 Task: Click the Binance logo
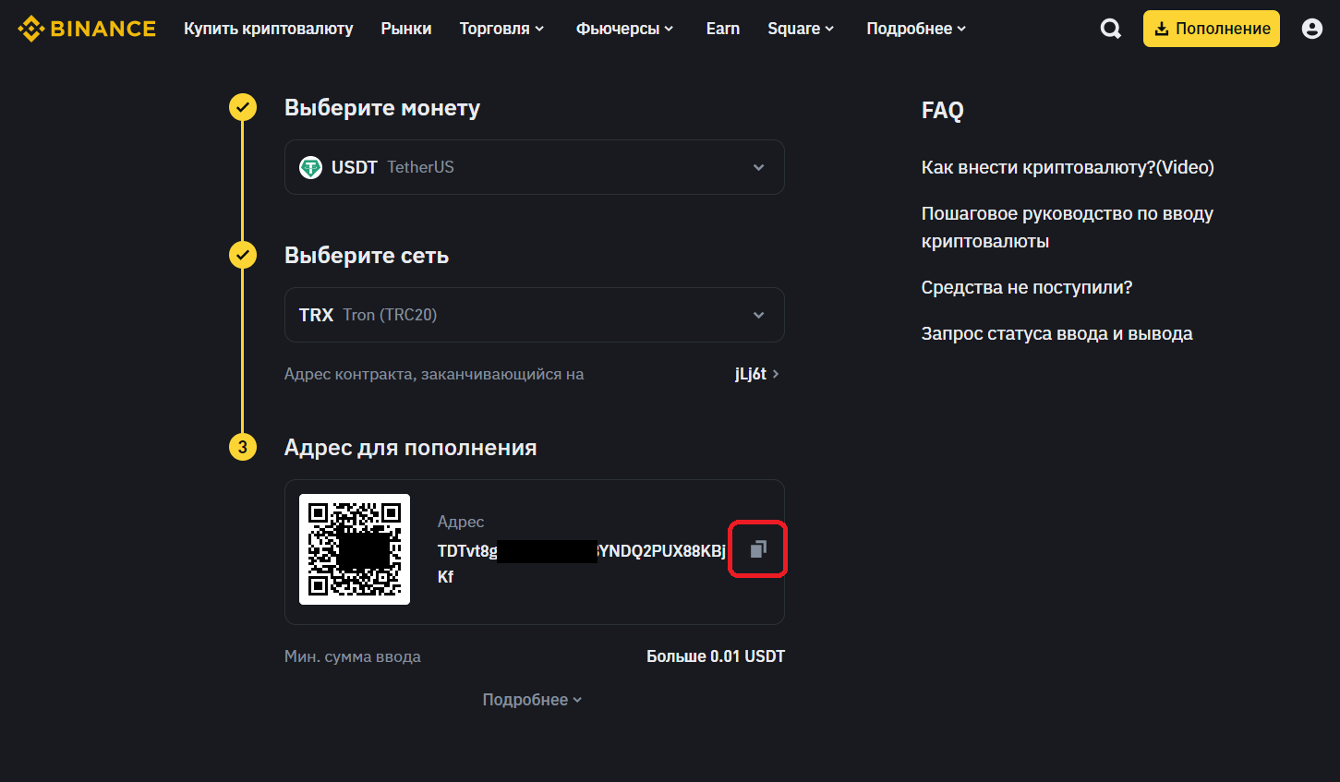87,29
